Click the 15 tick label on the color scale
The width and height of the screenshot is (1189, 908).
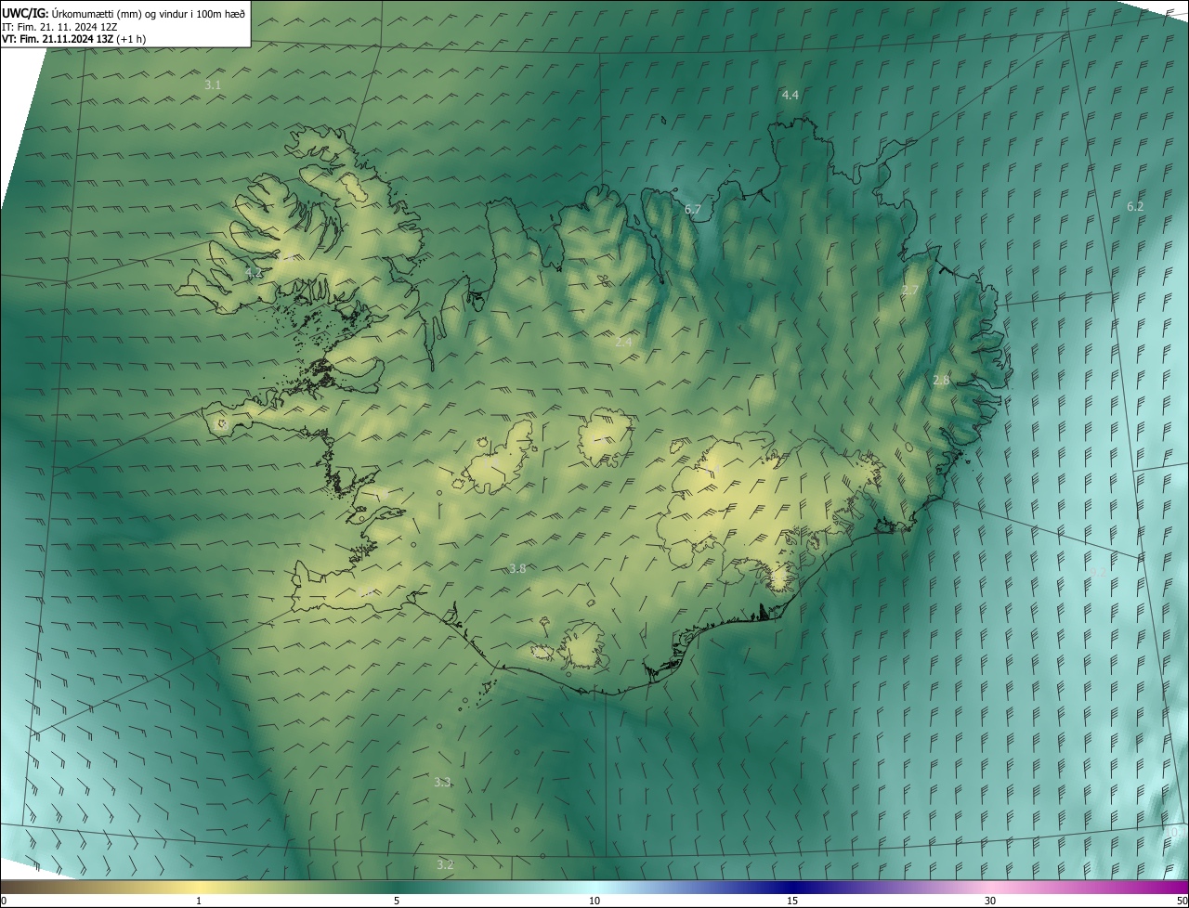[792, 901]
